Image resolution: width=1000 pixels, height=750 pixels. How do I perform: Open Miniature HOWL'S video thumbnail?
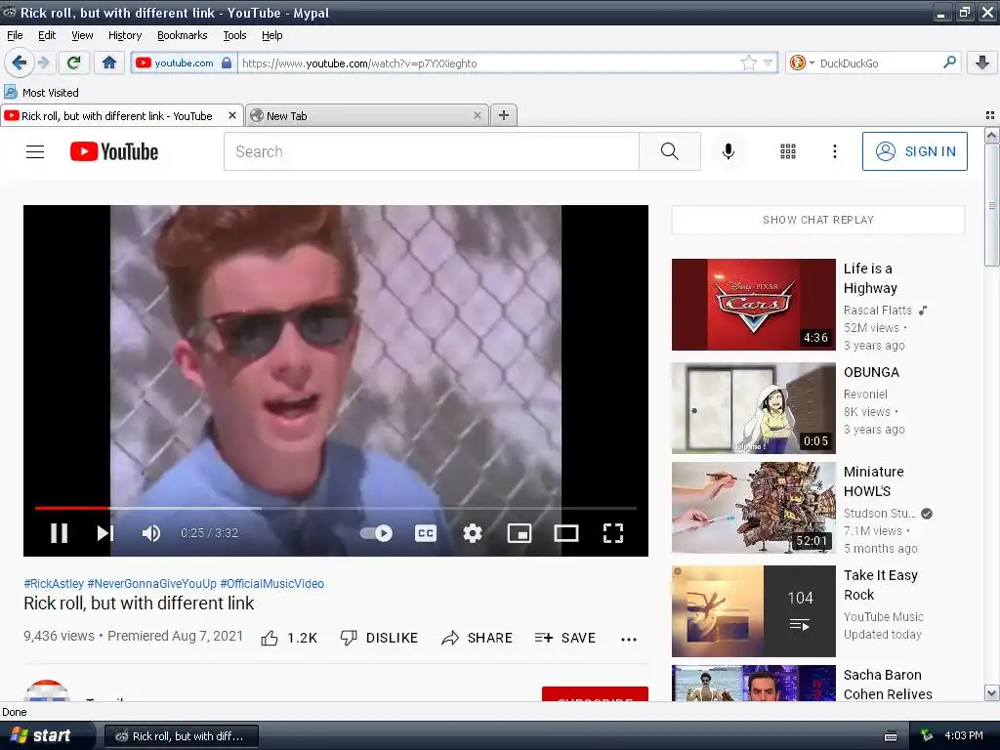click(753, 508)
